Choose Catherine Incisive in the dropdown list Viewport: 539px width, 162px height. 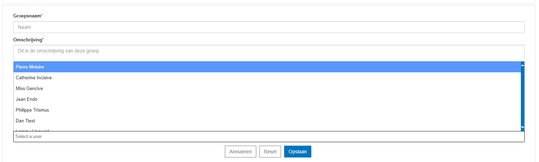click(x=34, y=78)
